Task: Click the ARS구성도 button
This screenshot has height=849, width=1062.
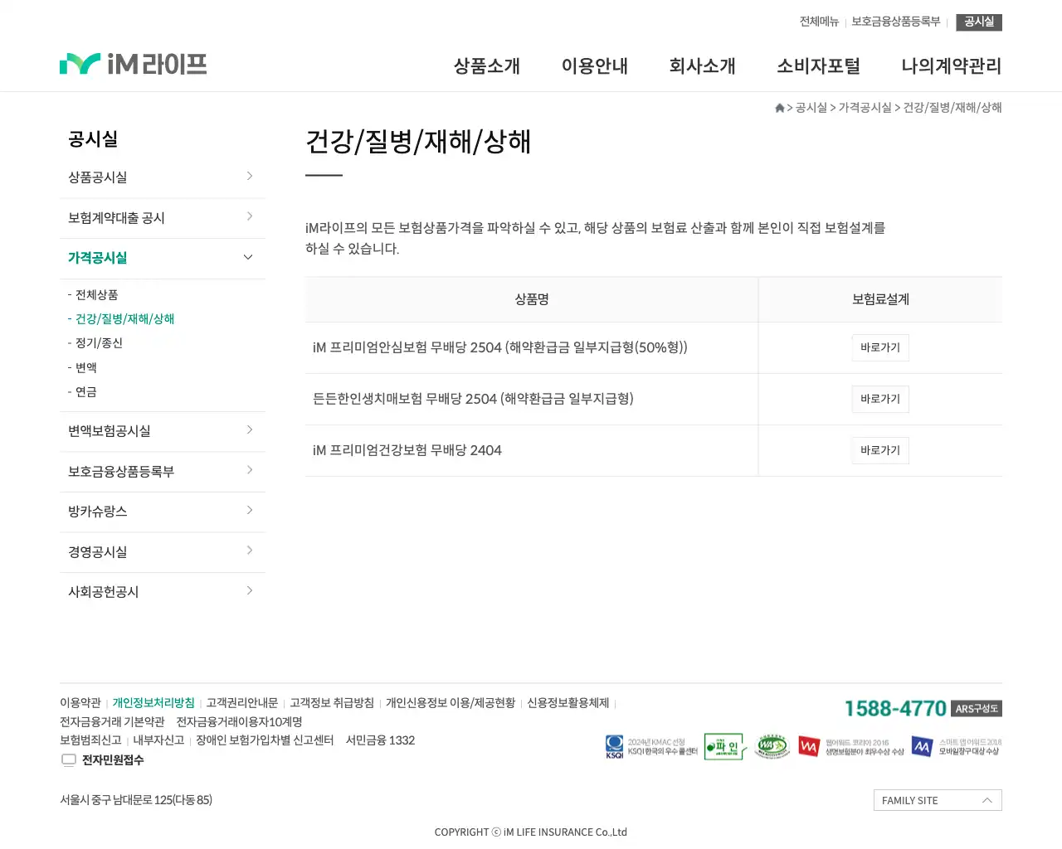Action: [977, 709]
